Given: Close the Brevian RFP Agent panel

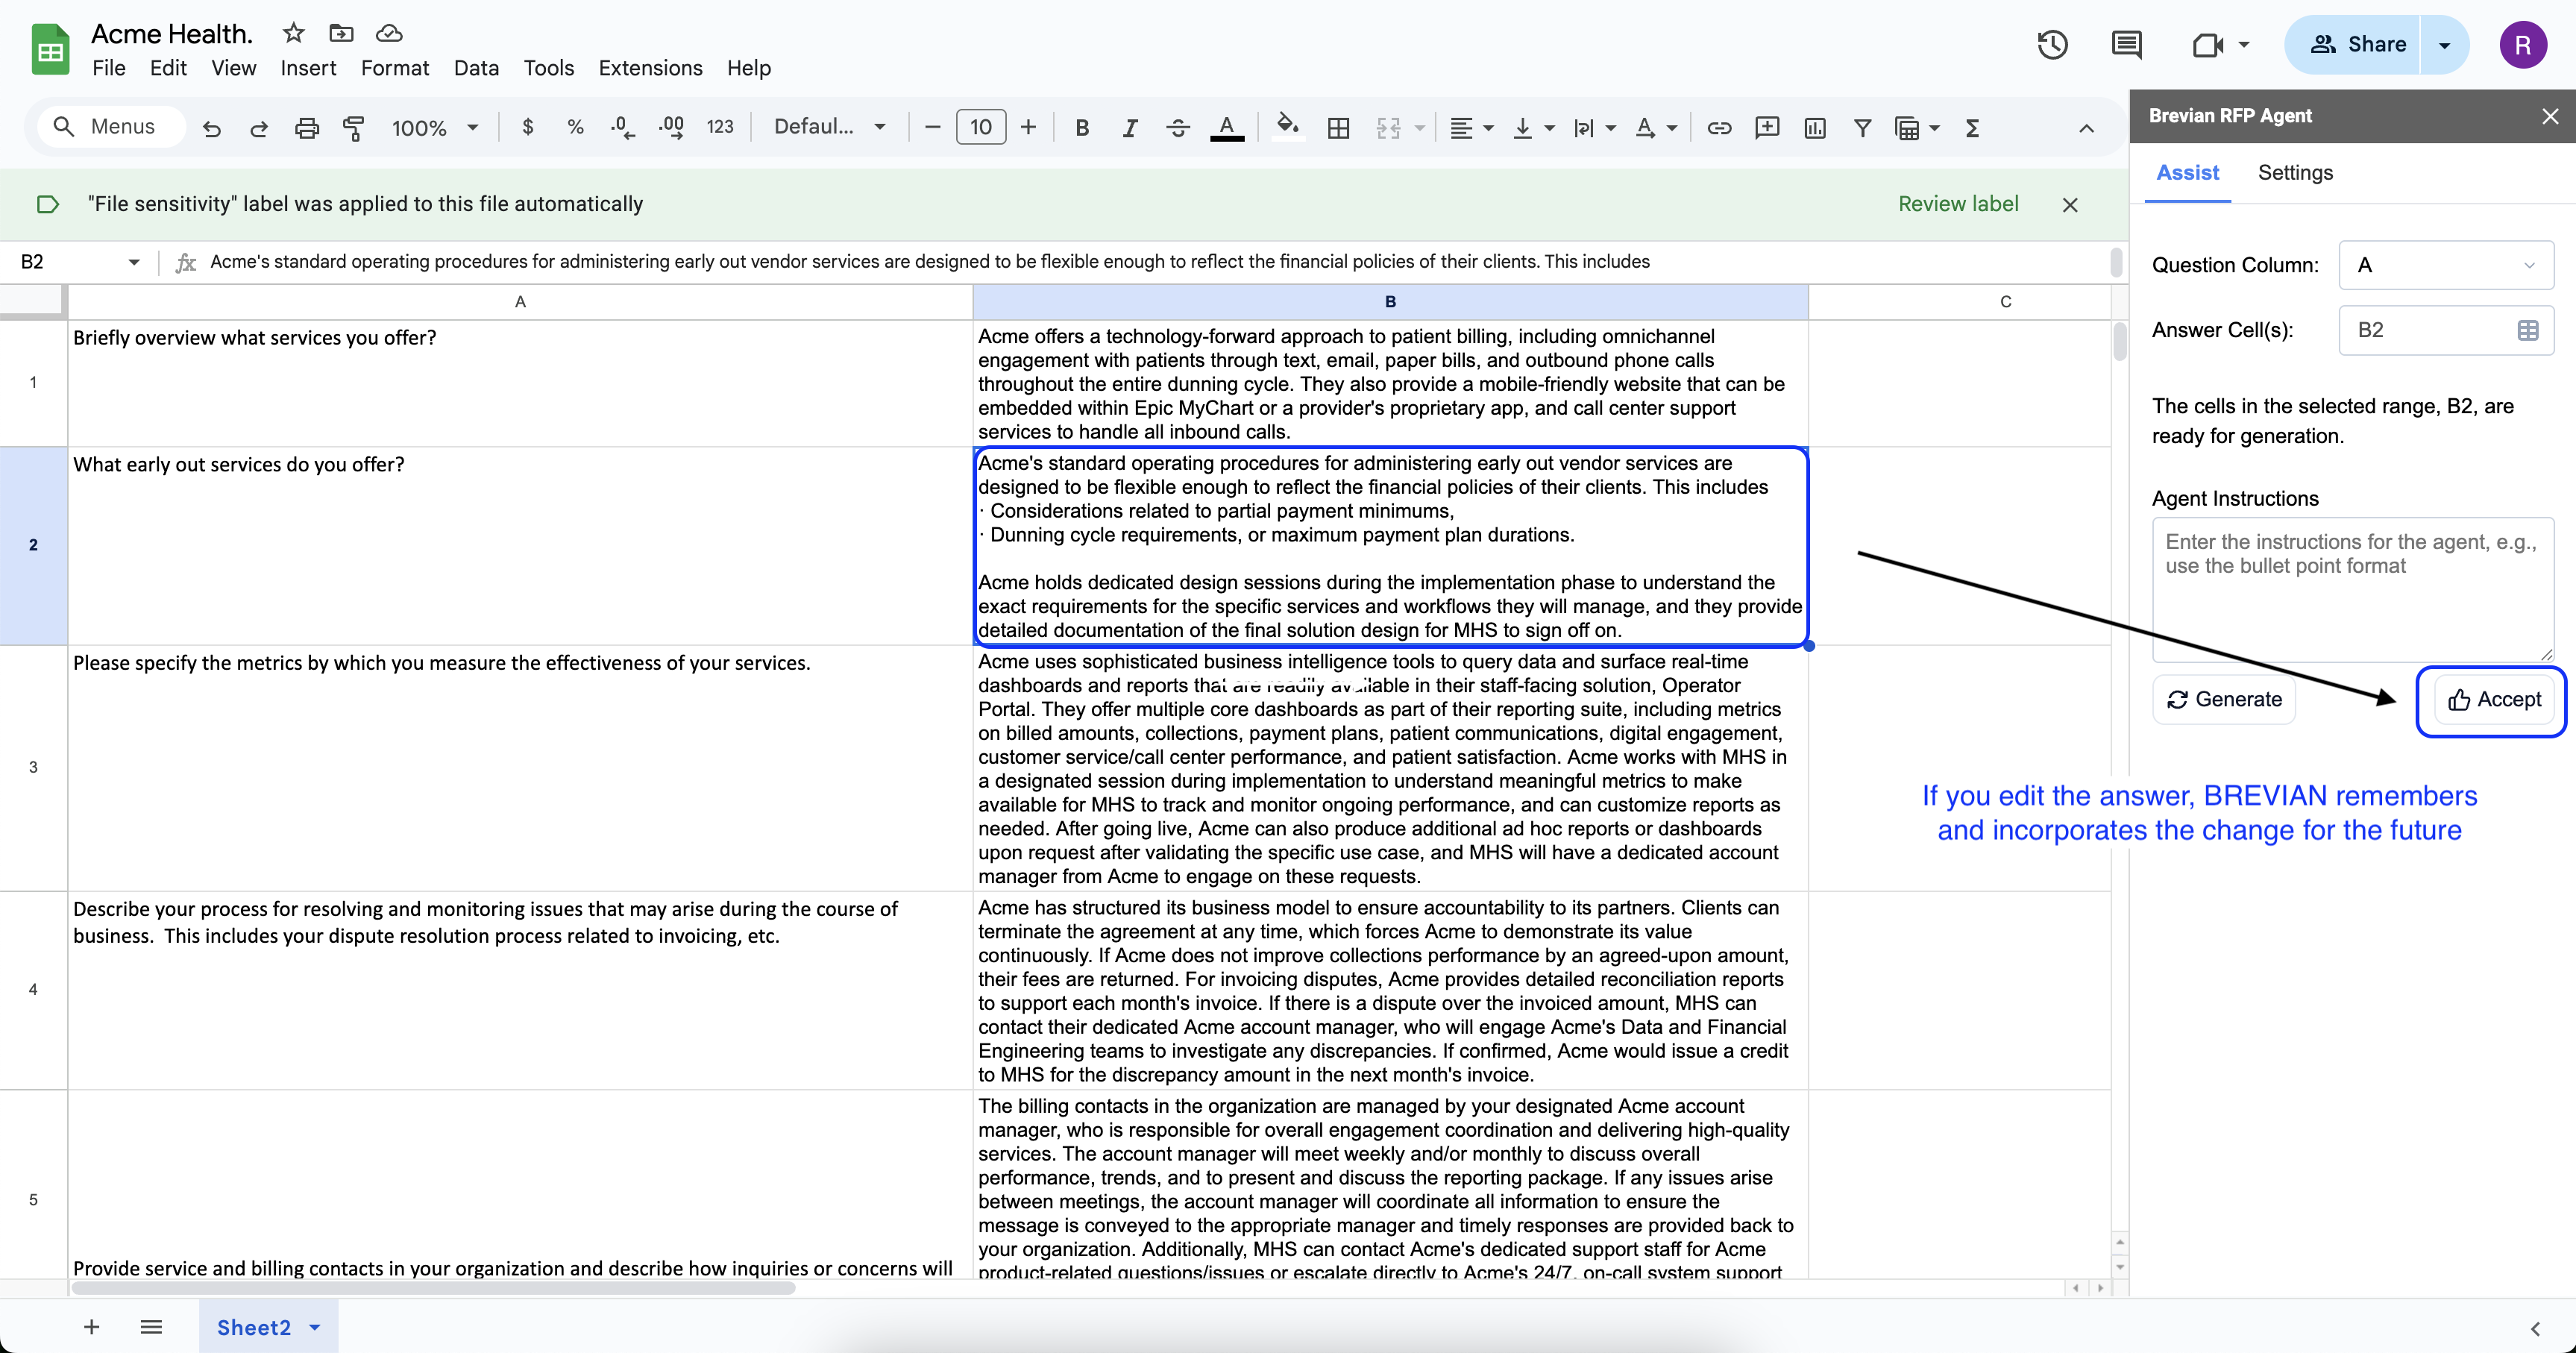Looking at the screenshot, I should 2549,116.
